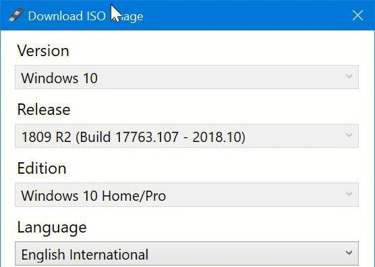Click the Version field label
This screenshot has height=267, width=375.
coord(43,51)
